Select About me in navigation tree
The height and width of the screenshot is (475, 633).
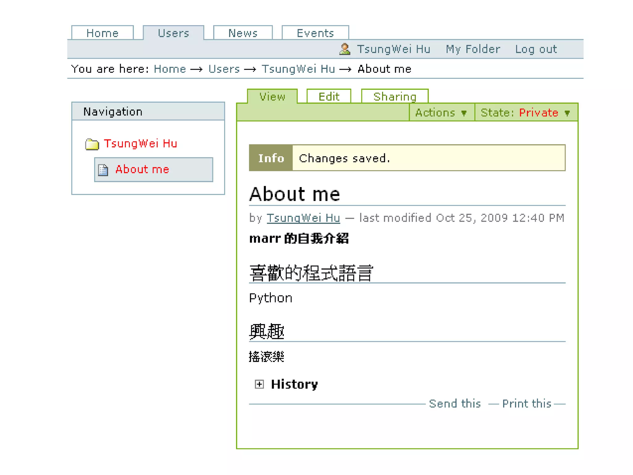click(x=142, y=169)
